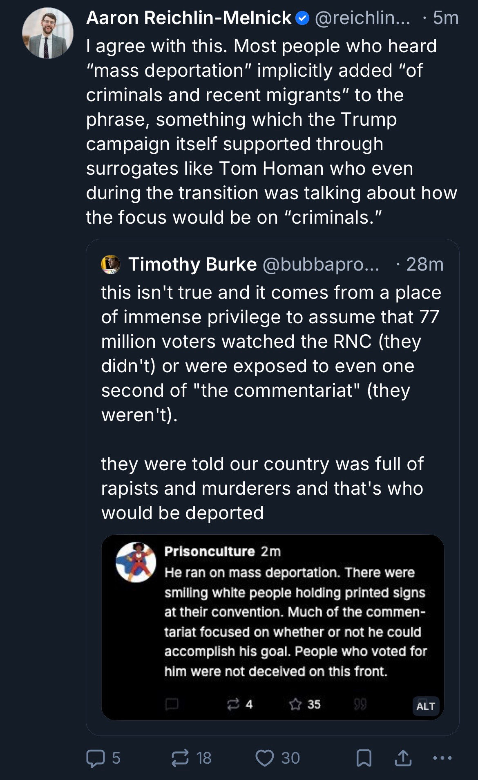The height and width of the screenshot is (780, 478).
Task: Open Timothy Burke's display name link
Action: (192, 264)
